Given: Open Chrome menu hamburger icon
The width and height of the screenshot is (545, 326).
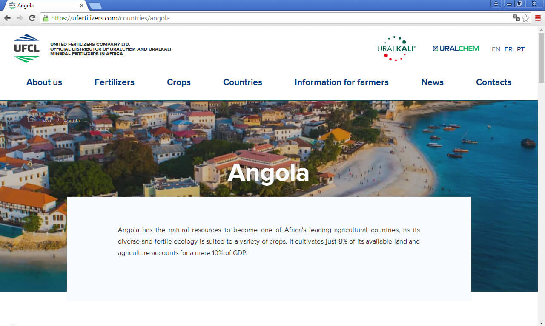Looking at the screenshot, I should (538, 18).
